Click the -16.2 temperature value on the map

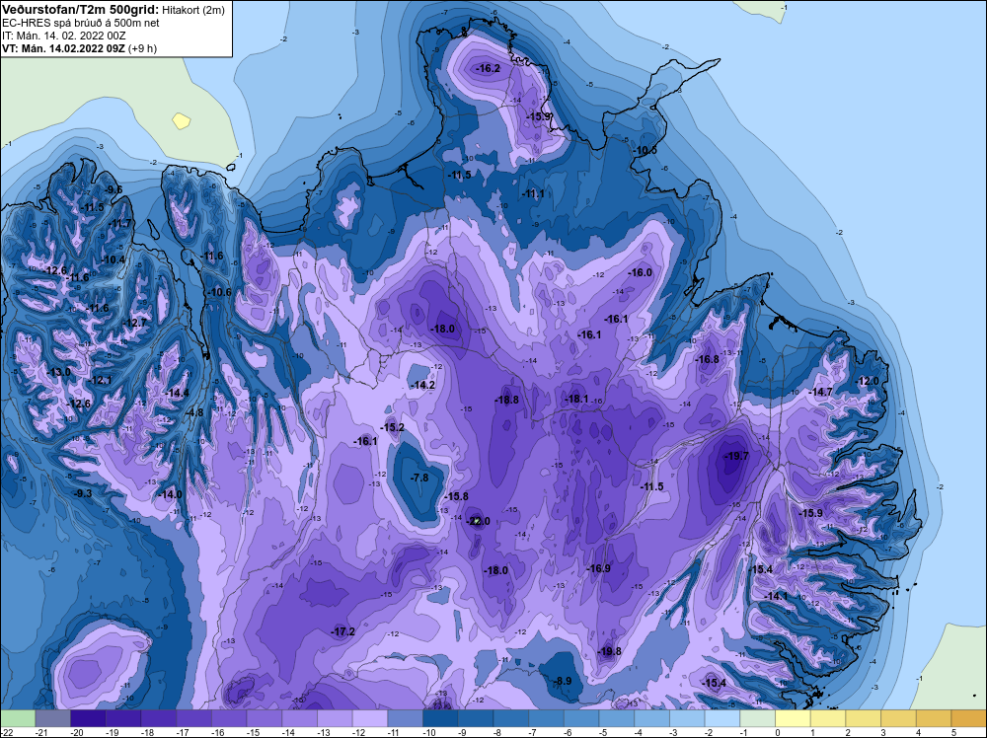tap(489, 68)
